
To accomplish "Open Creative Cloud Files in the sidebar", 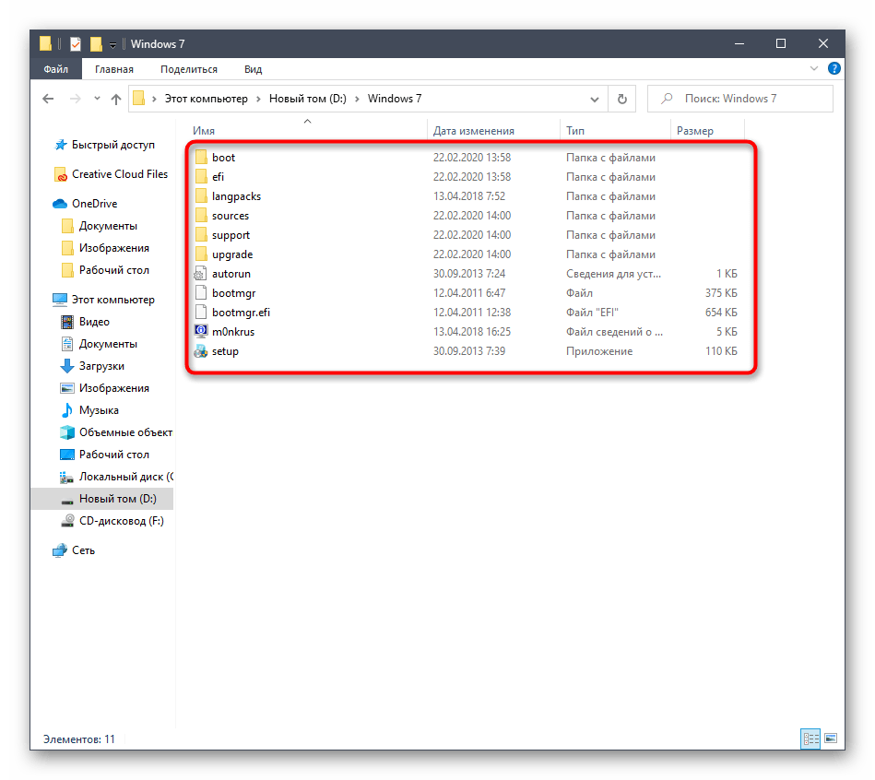I will tap(111, 174).
